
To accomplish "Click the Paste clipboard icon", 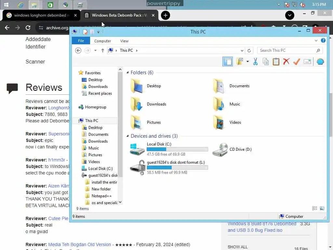I will [x=276, y=62].
